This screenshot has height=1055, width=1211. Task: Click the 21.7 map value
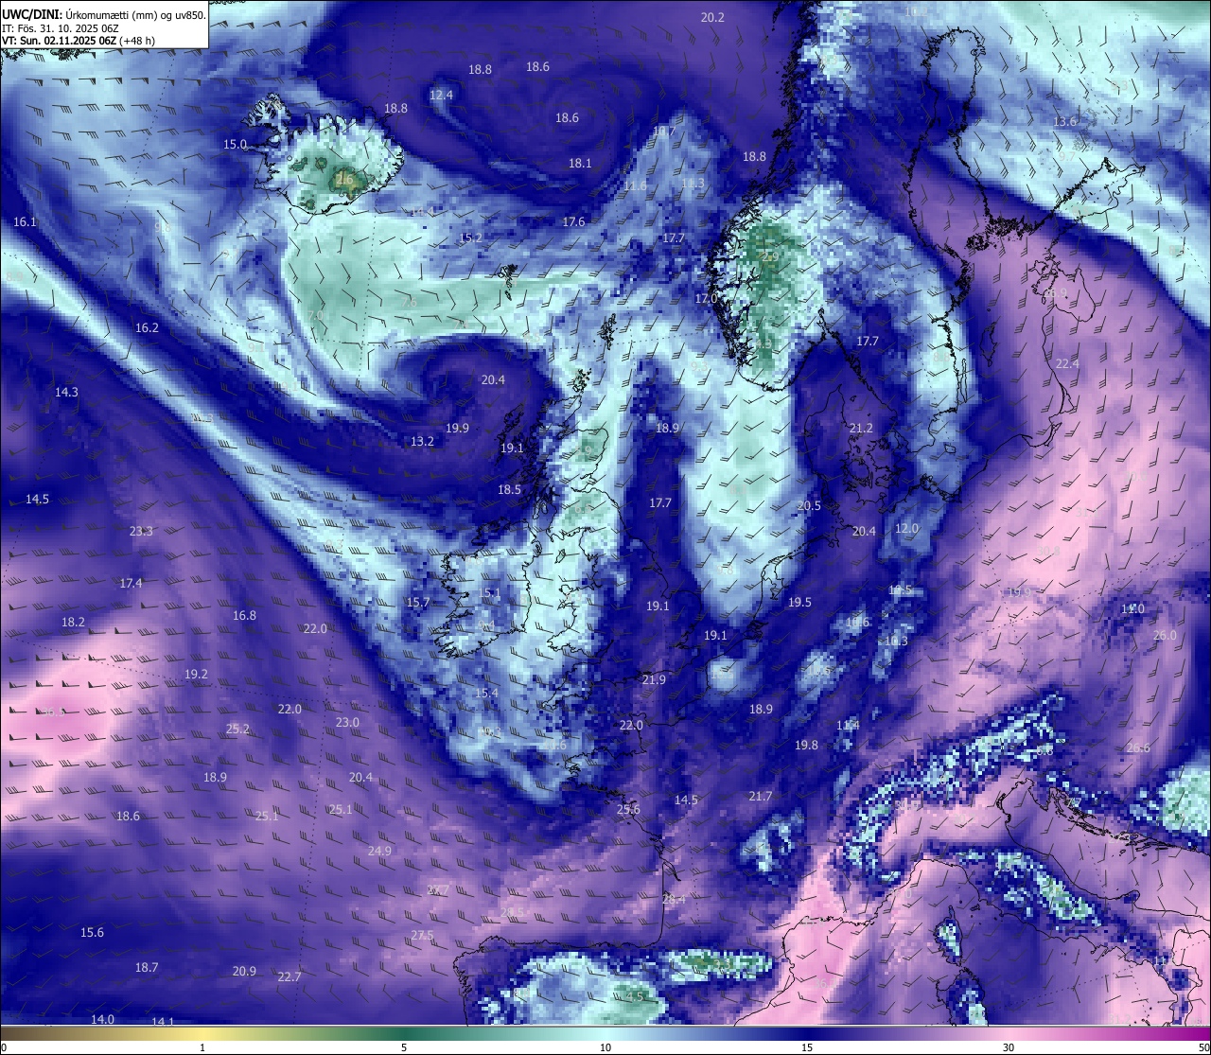pyautogui.click(x=761, y=797)
